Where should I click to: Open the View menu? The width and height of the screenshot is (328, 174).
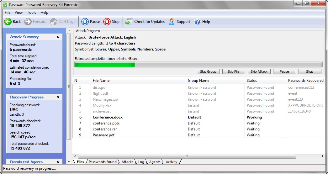19,13
